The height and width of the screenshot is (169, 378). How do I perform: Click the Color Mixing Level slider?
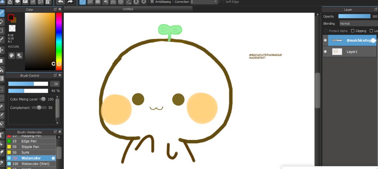(43, 99)
